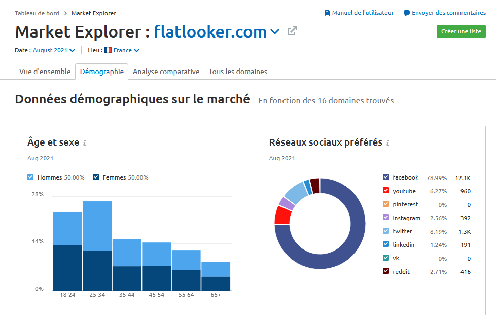Click the Créer une liste button
Screen dimensions: 496x321
(x=461, y=31)
